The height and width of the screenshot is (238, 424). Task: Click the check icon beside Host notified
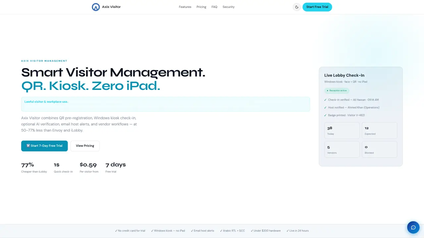point(325,108)
